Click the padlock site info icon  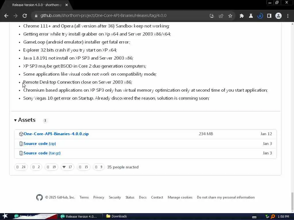36,16
